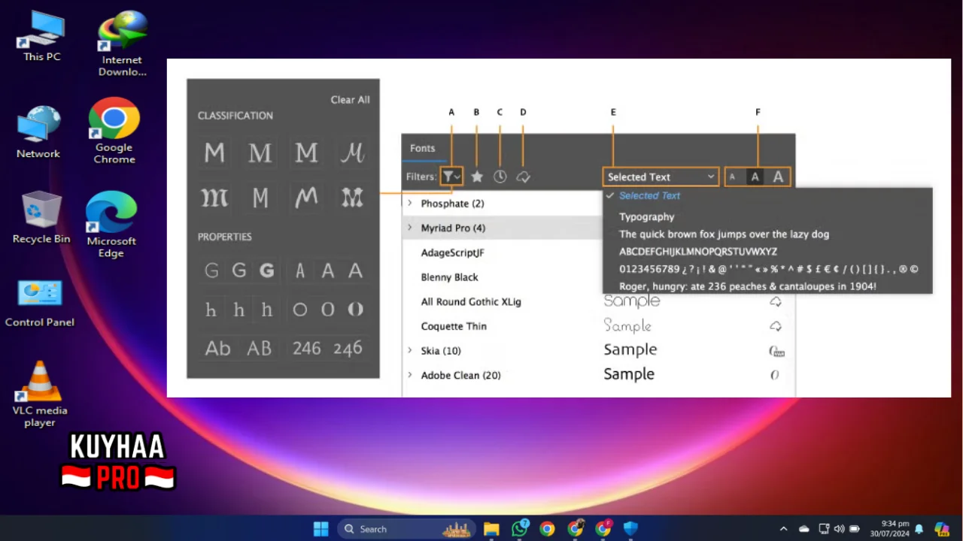Select the script M classification filter
963x541 pixels.
352,153
